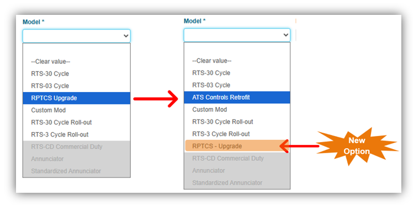Open the left Model dropdown arrow
419x206 pixels.
126,36
